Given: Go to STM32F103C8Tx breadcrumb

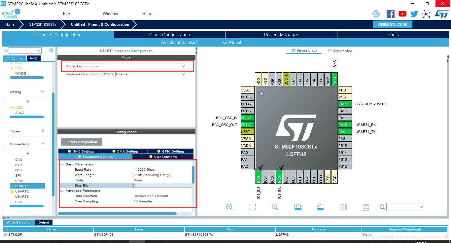Looking at the screenshot, I should [43, 24].
